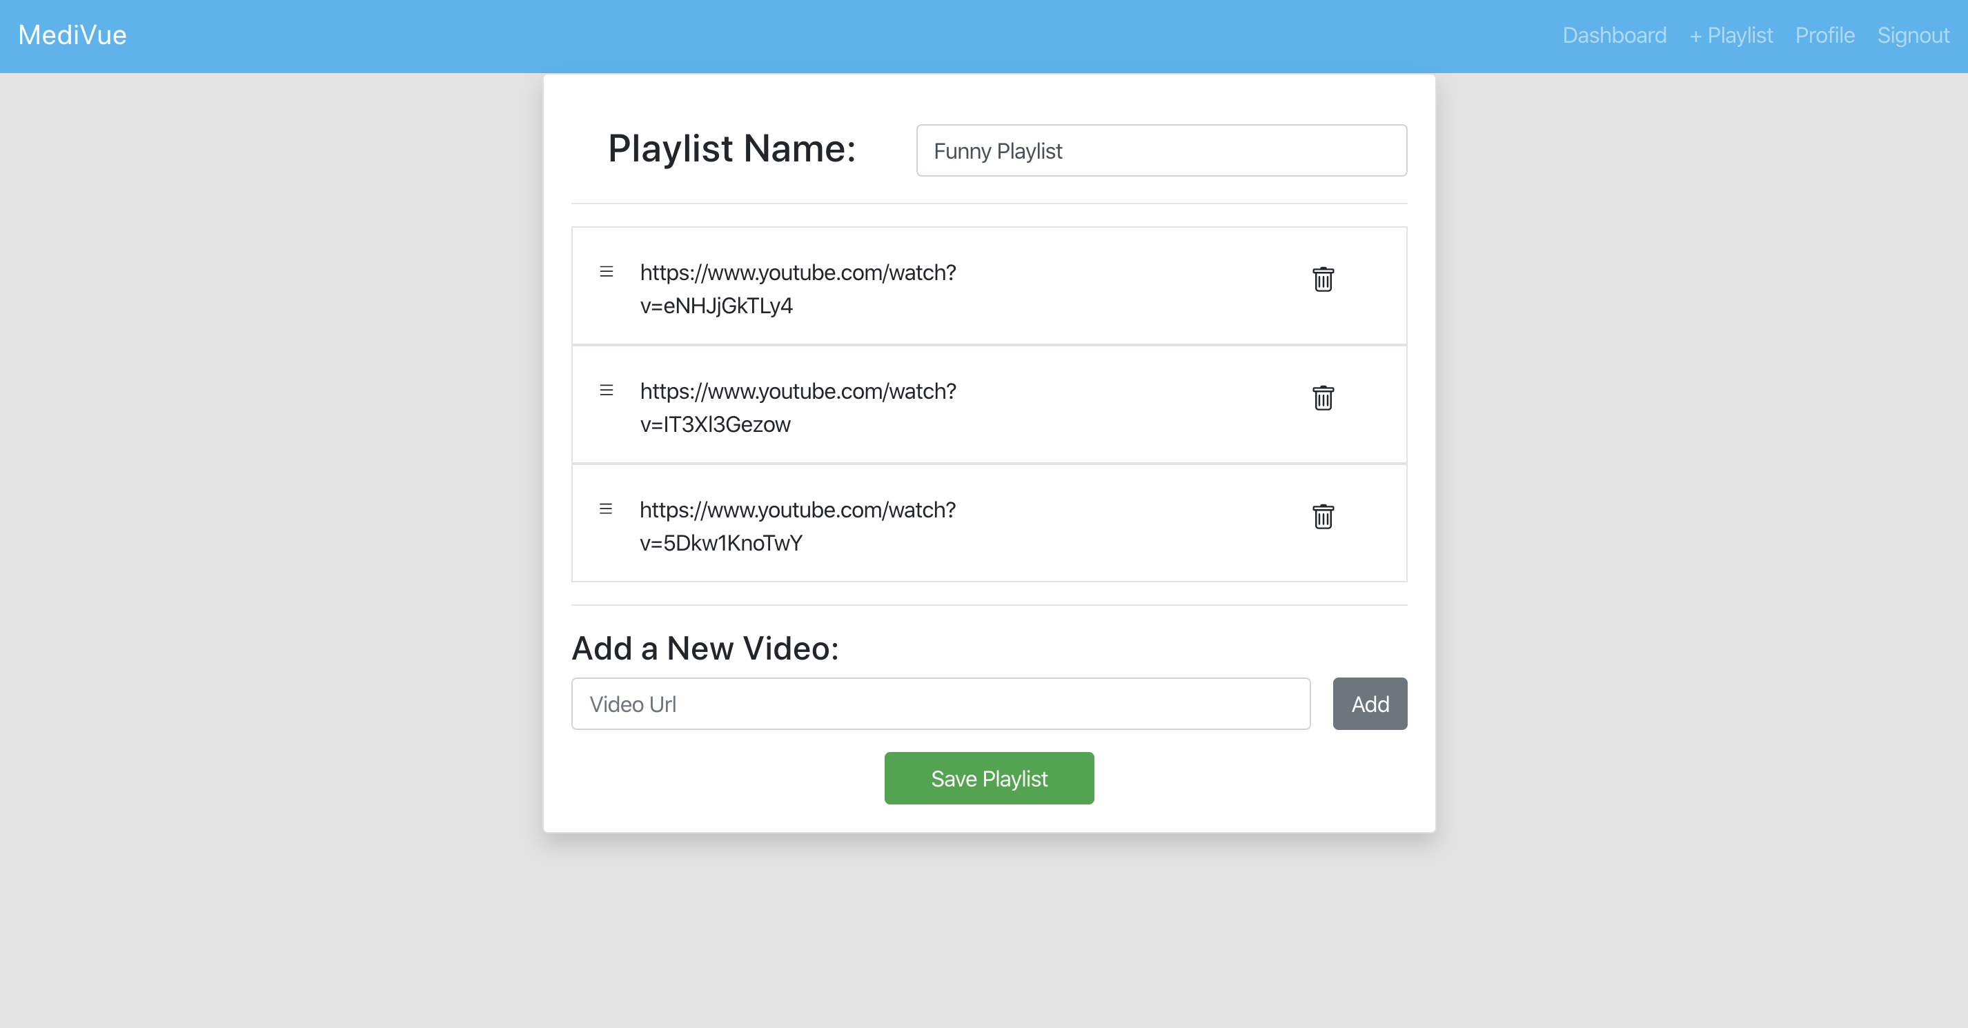Click the 'Playlist Name:' label
The width and height of the screenshot is (1968, 1028).
coord(731,148)
